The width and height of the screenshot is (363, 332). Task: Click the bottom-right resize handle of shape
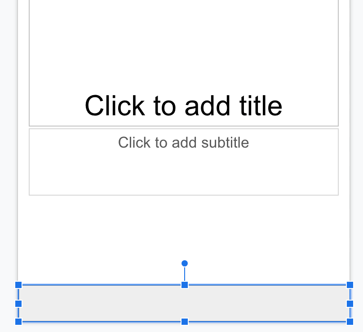pos(350,322)
